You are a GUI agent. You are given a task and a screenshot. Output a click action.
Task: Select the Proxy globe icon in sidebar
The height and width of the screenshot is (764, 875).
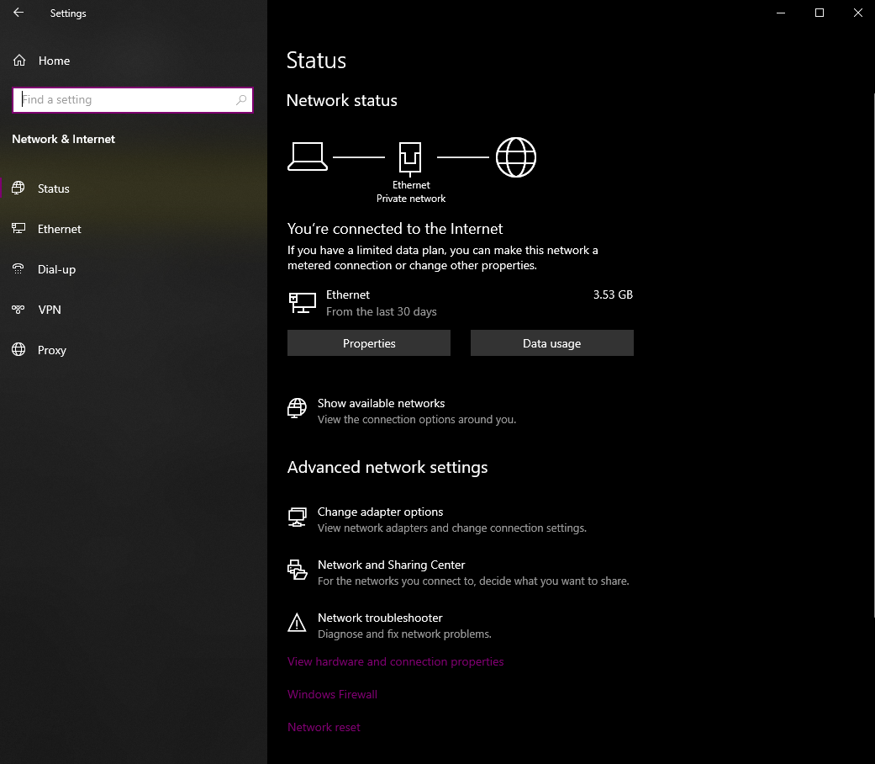[x=18, y=350]
